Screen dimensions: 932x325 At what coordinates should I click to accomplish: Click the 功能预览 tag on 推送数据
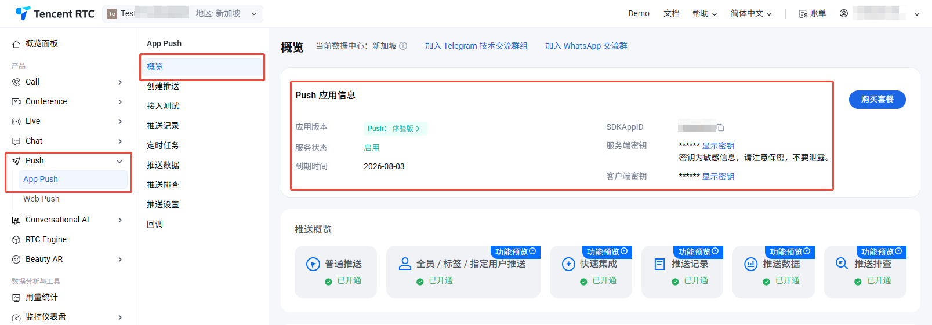[x=790, y=252]
